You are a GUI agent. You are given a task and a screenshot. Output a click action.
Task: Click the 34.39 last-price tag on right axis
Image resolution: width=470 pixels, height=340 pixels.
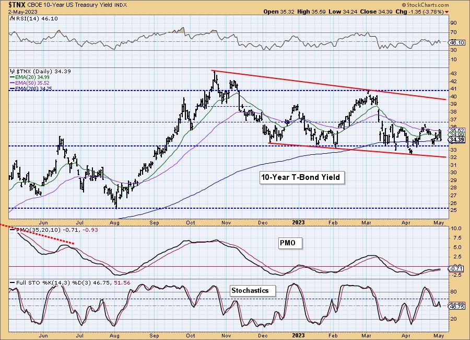coord(457,140)
